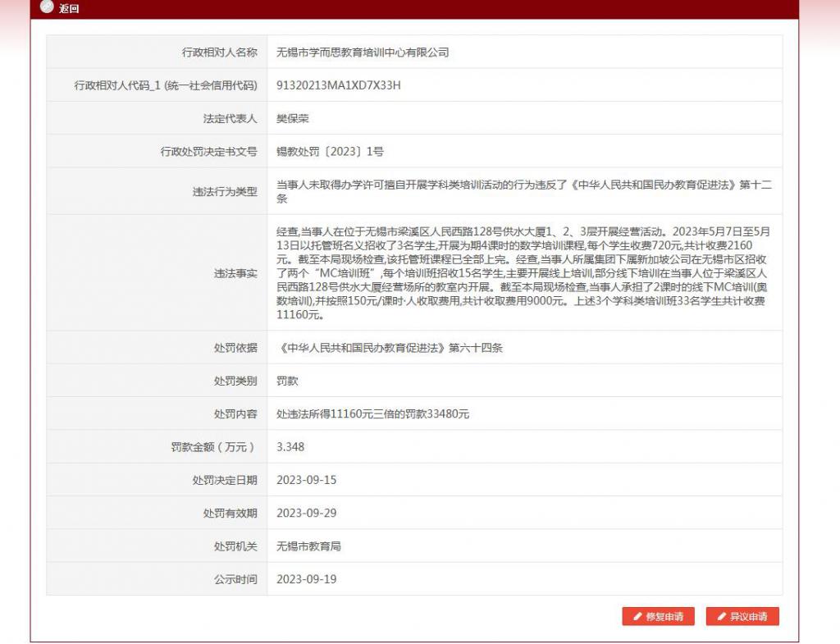This screenshot has width=840, height=644.
Task: Click penalty type value 罚款
Action: pos(287,381)
